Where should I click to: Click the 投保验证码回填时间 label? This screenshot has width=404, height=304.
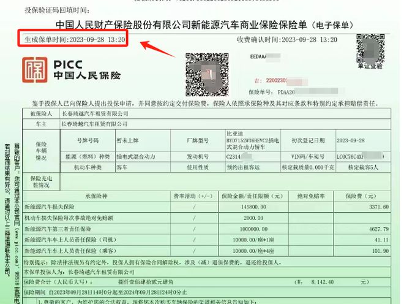pyautogui.click(x=57, y=10)
